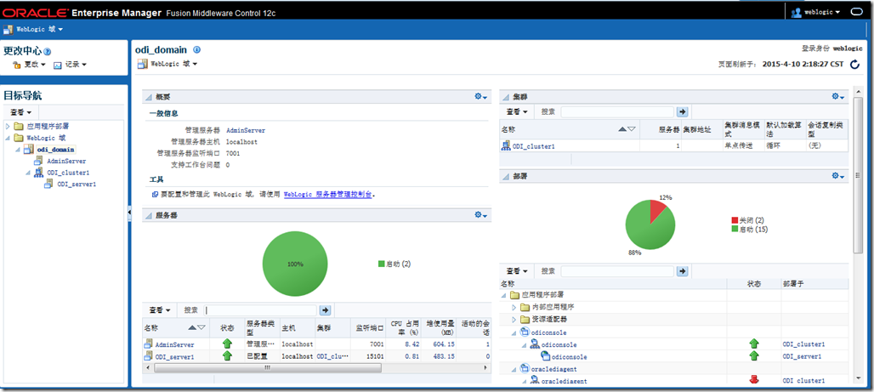The image size is (874, 392).
Task: Click the 资源适配器 folder icon
Action: coord(525,320)
